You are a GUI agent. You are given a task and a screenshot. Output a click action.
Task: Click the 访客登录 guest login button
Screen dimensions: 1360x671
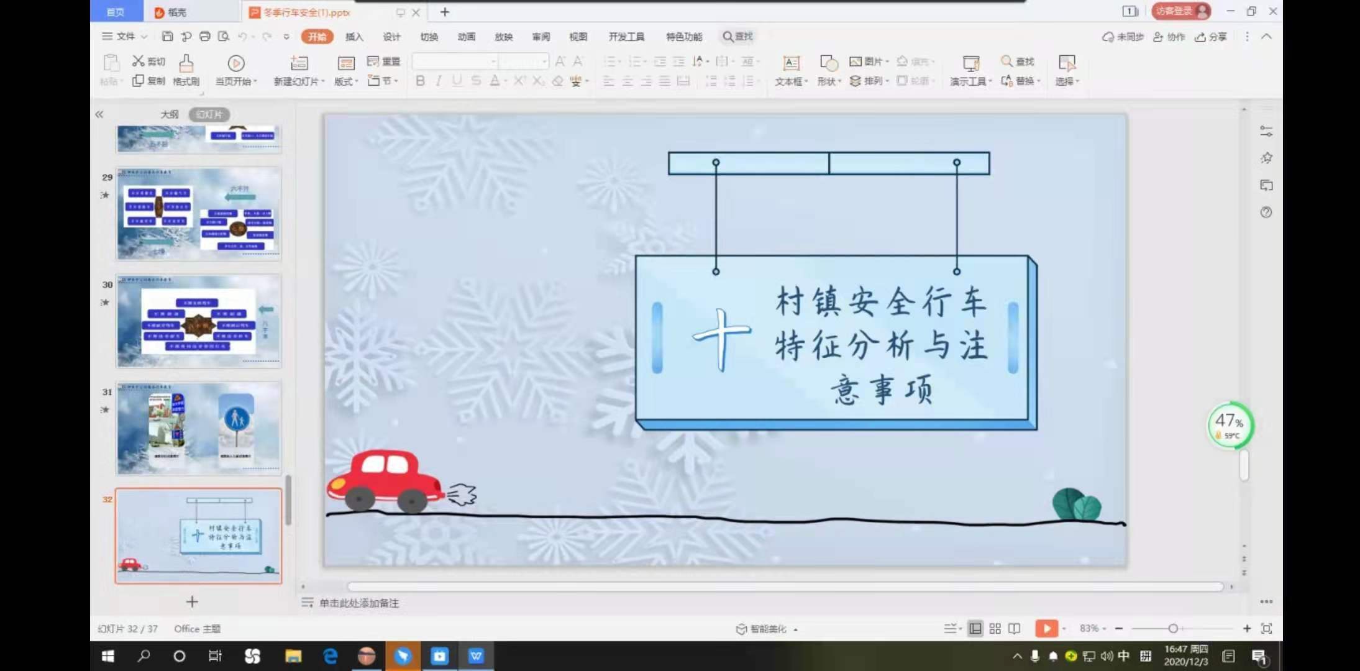(1180, 11)
